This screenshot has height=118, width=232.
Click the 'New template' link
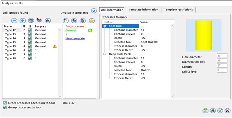(75, 38)
